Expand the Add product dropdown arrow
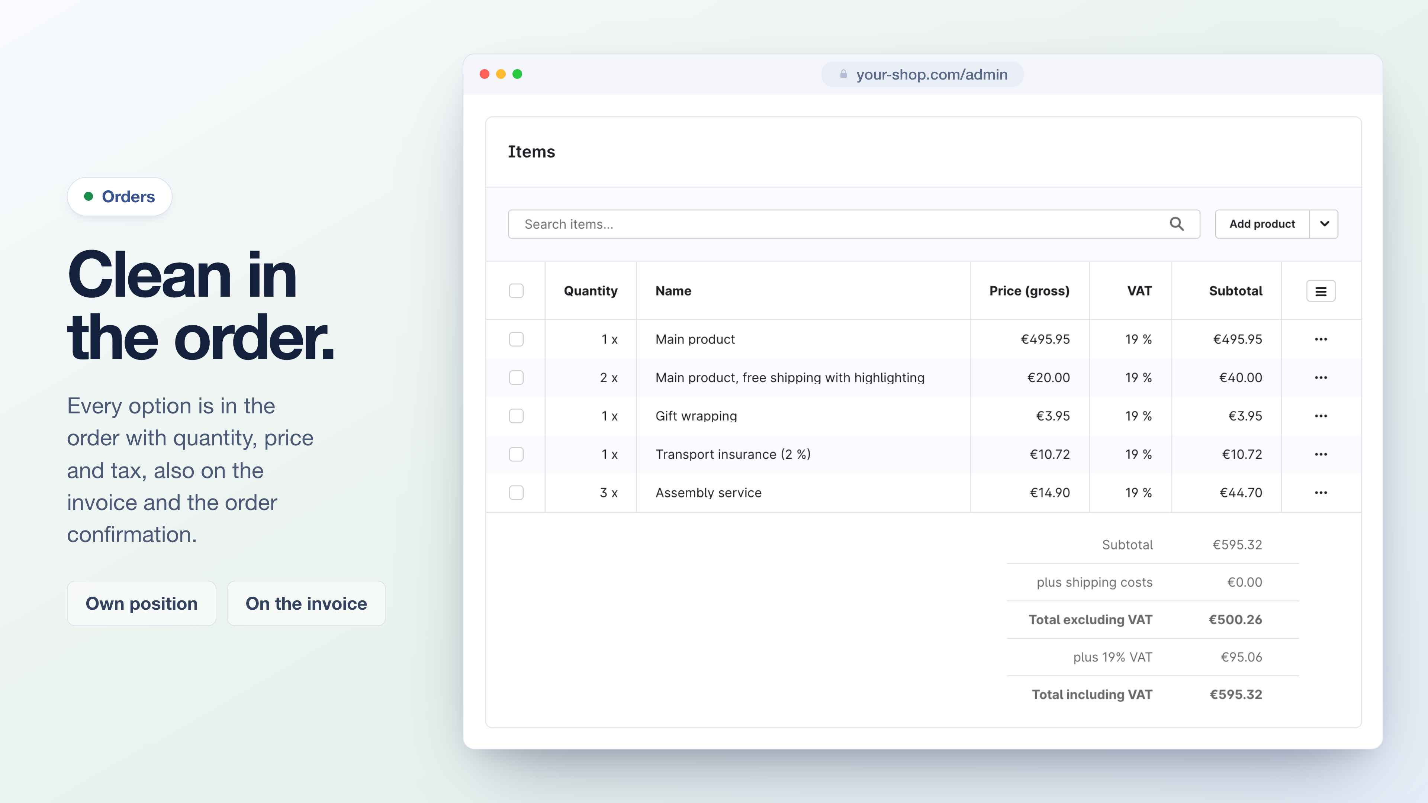 pyautogui.click(x=1324, y=224)
